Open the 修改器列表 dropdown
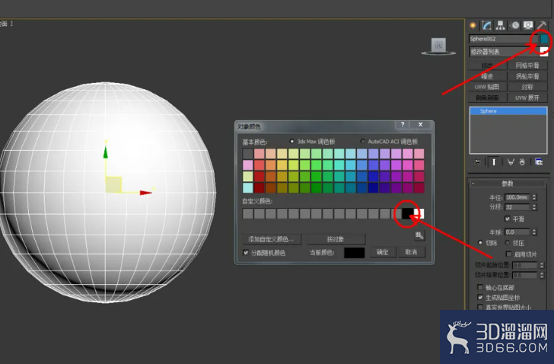Image resolution: width=554 pixels, height=364 pixels. (x=508, y=52)
